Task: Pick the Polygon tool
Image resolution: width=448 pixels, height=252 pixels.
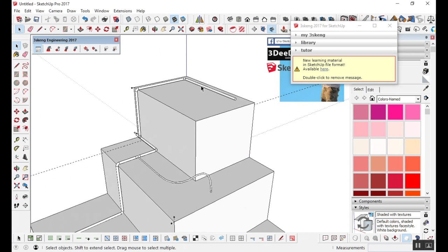Action: [x=25, y=83]
